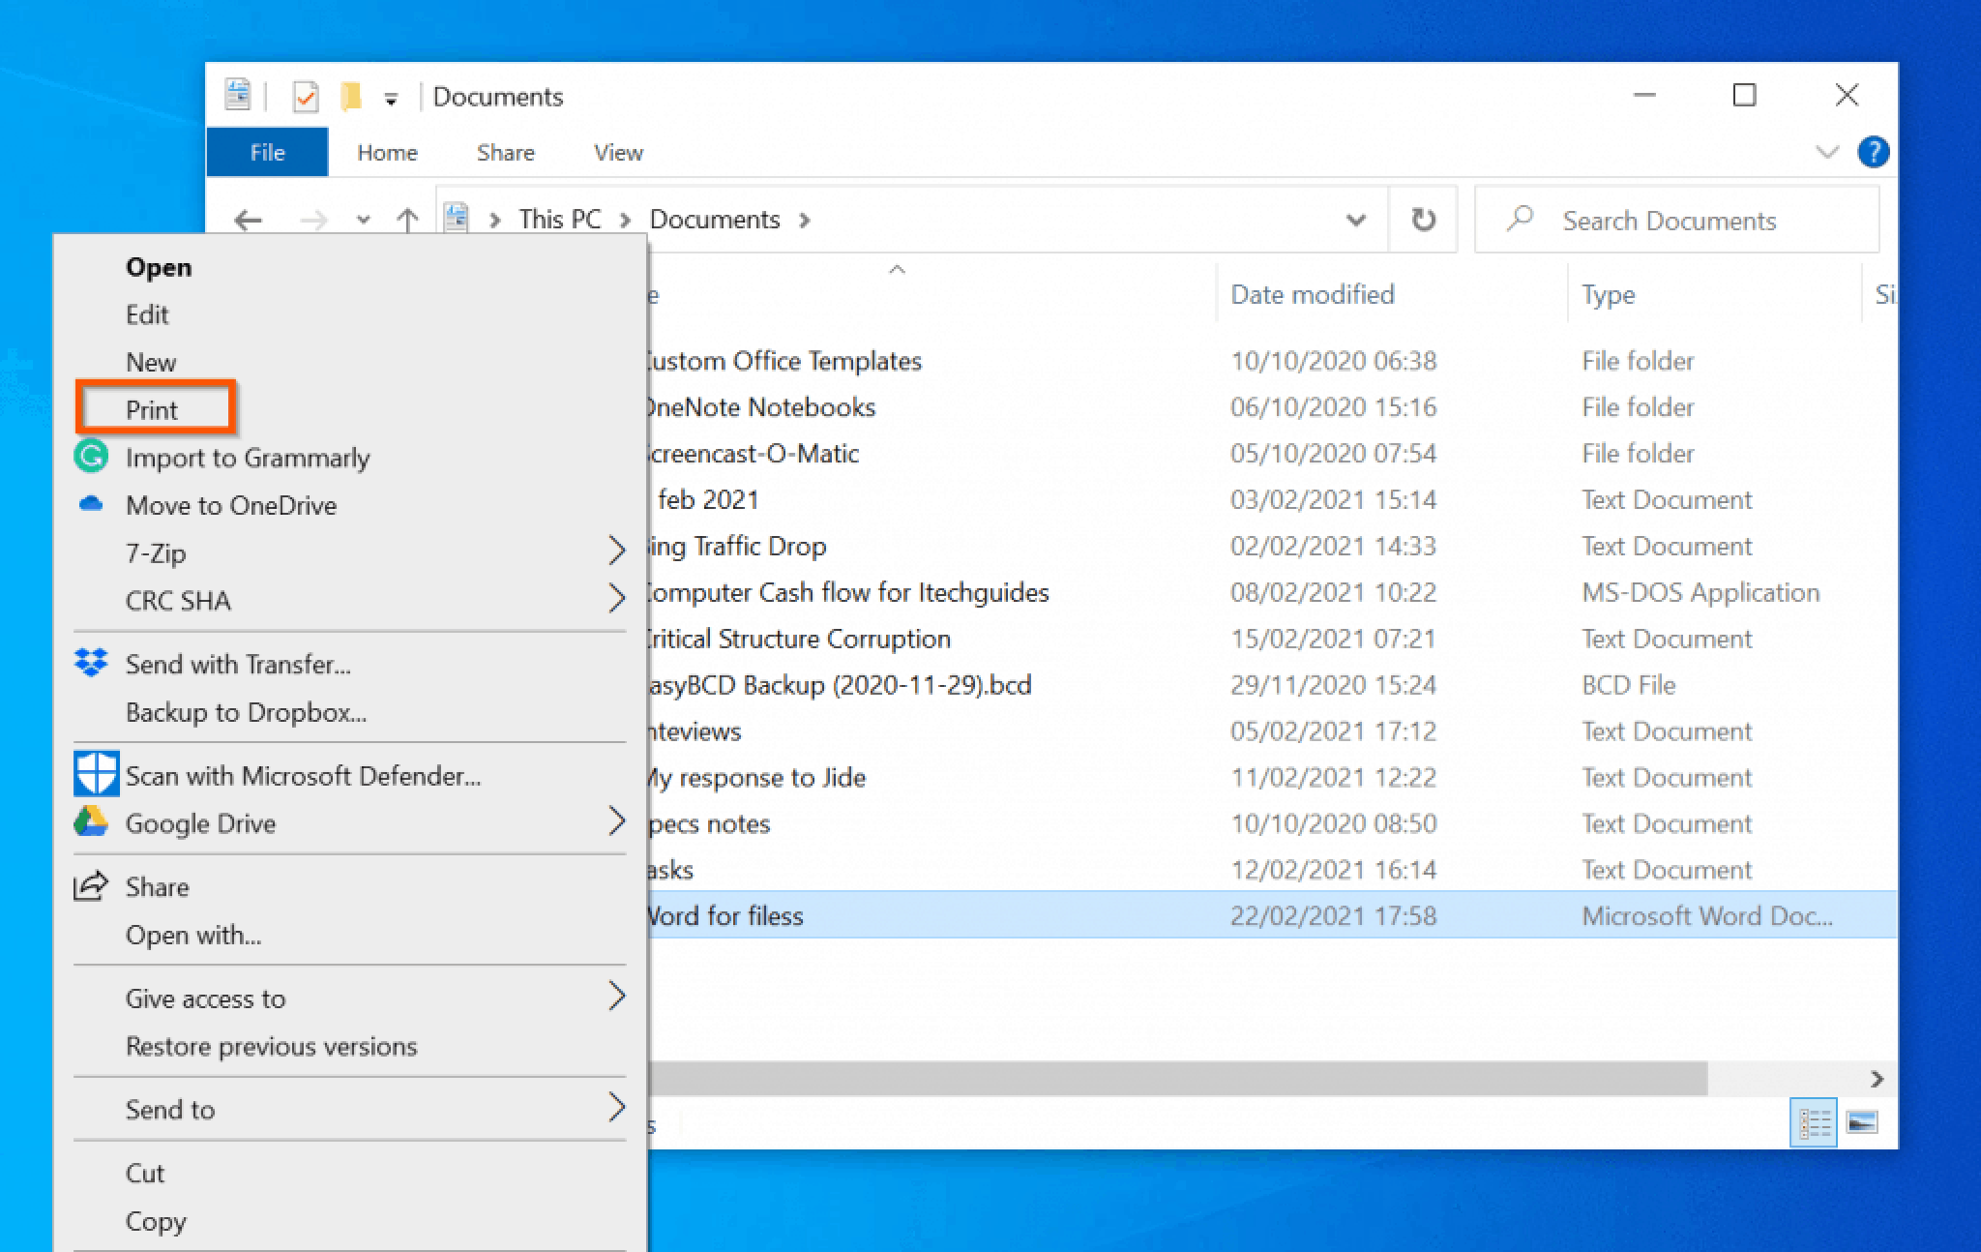Screen dimensions: 1981x1252
Task: Click the Microsoft Defender shield icon
Action: coord(96,774)
